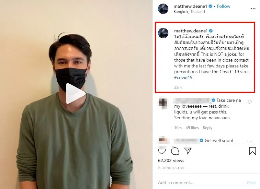Play the video post

tap(76, 94)
